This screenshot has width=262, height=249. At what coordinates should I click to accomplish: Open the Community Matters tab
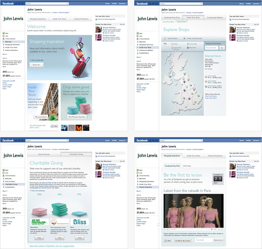point(215,18)
